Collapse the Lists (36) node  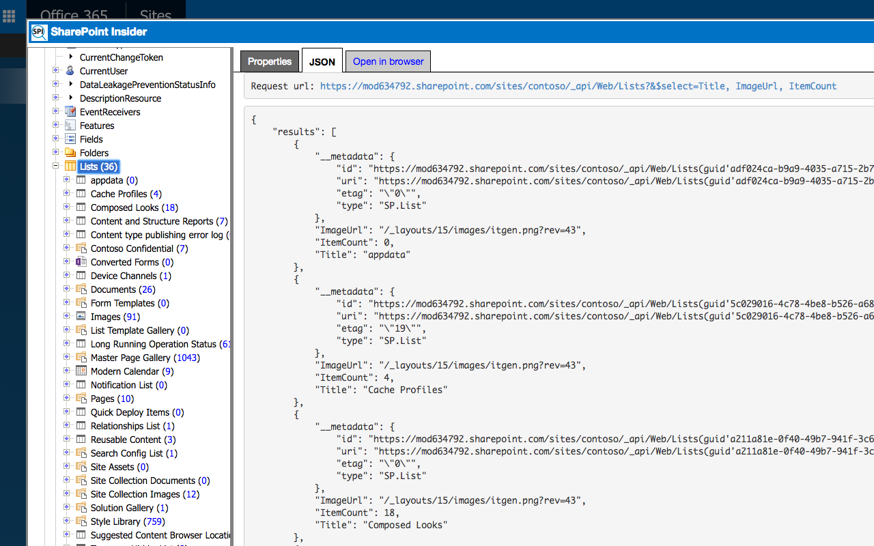[x=56, y=166]
